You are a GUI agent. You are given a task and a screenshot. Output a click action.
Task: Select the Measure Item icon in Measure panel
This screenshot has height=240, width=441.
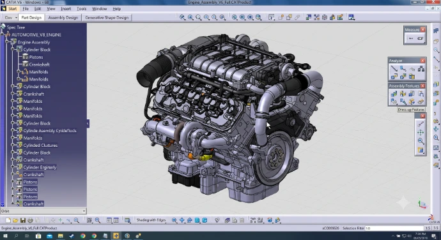pyautogui.click(x=420, y=38)
